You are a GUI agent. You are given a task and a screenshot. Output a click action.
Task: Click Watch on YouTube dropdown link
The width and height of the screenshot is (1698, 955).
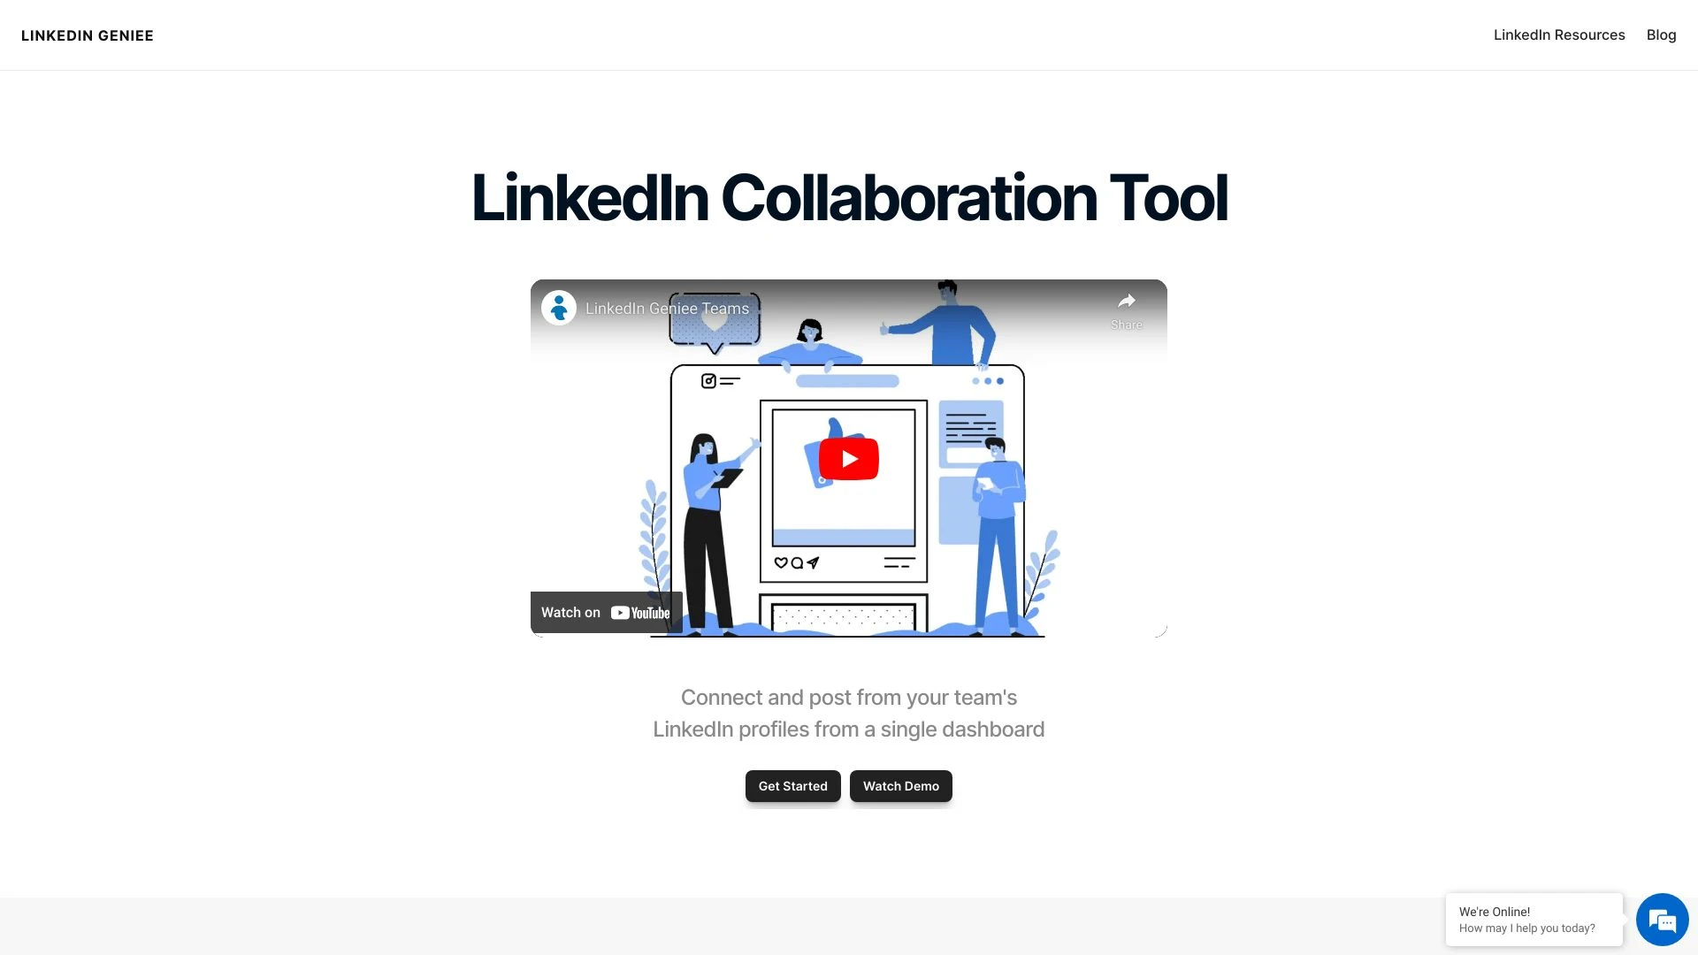point(607,612)
